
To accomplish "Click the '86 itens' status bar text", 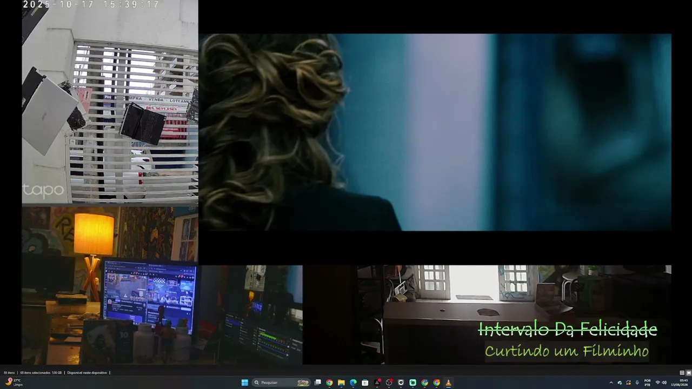I will click(9, 373).
